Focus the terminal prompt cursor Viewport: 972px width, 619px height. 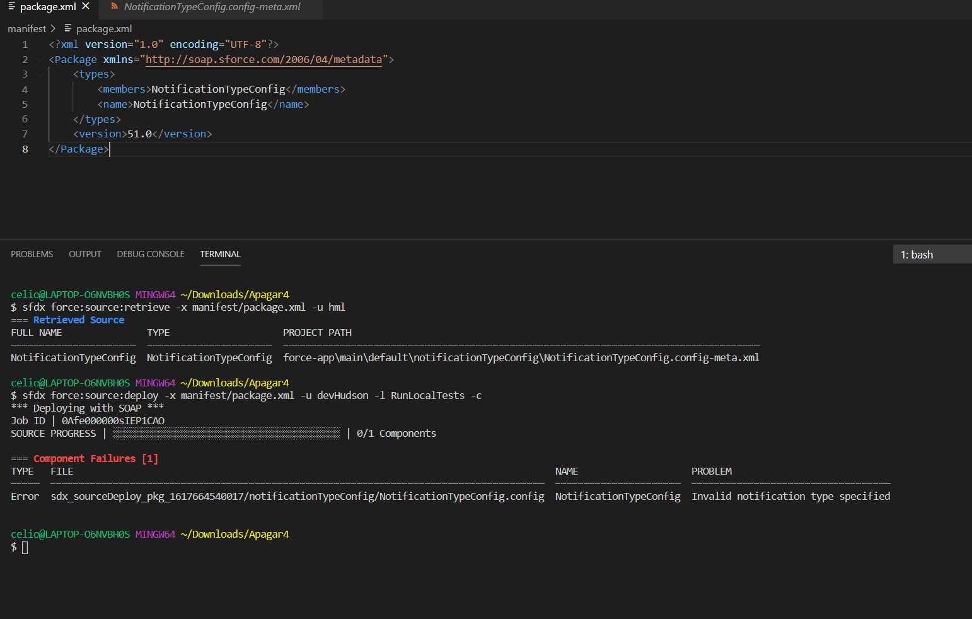(25, 547)
